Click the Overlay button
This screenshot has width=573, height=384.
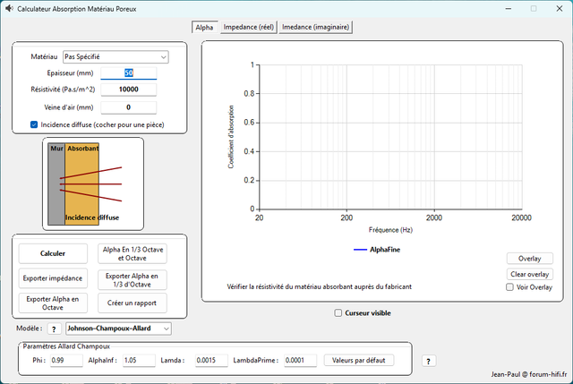point(529,259)
